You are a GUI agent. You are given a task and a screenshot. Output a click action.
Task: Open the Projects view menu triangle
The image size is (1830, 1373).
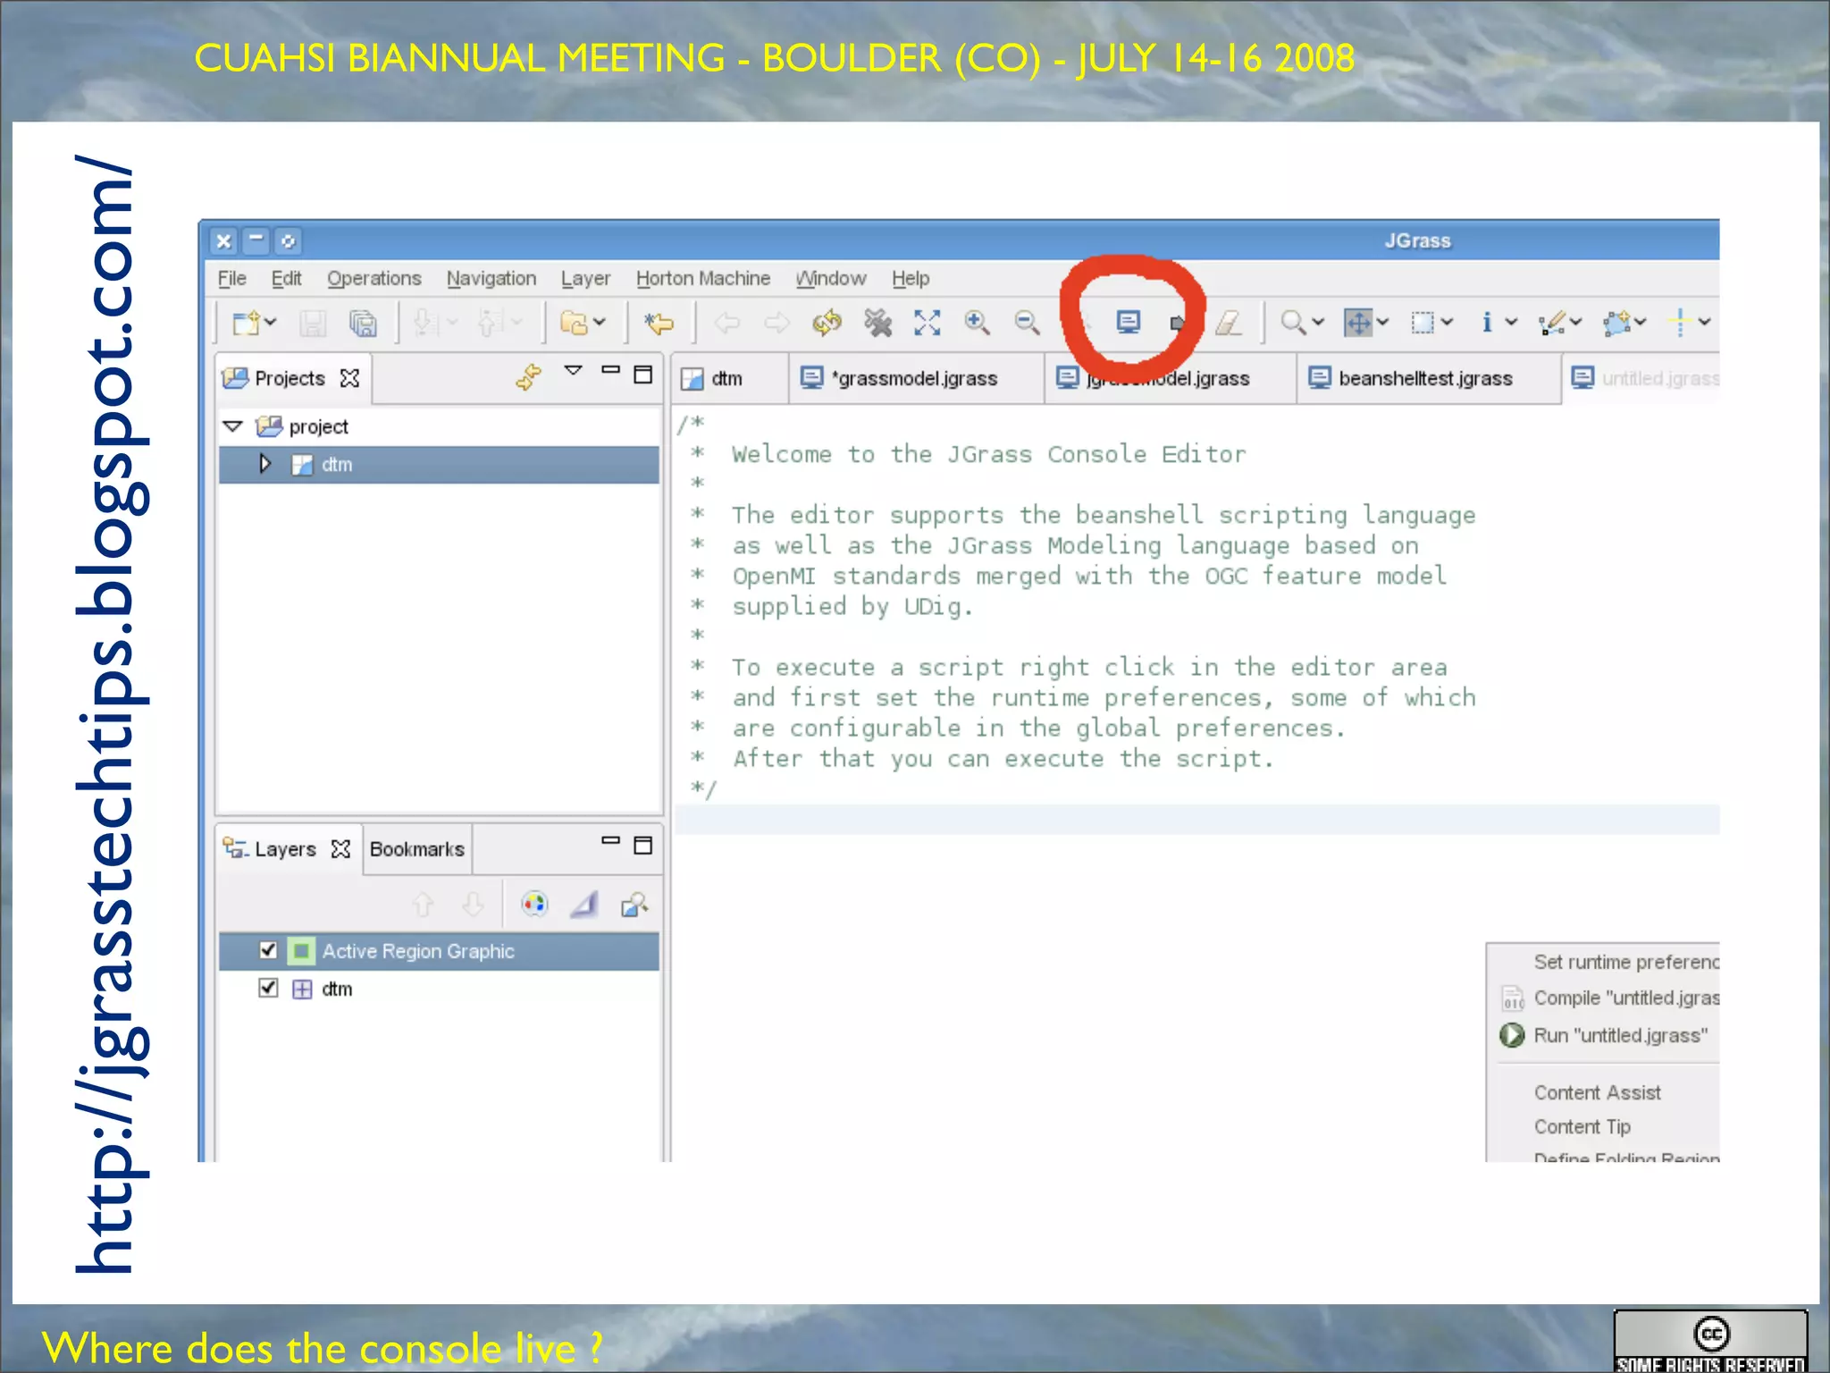(573, 370)
